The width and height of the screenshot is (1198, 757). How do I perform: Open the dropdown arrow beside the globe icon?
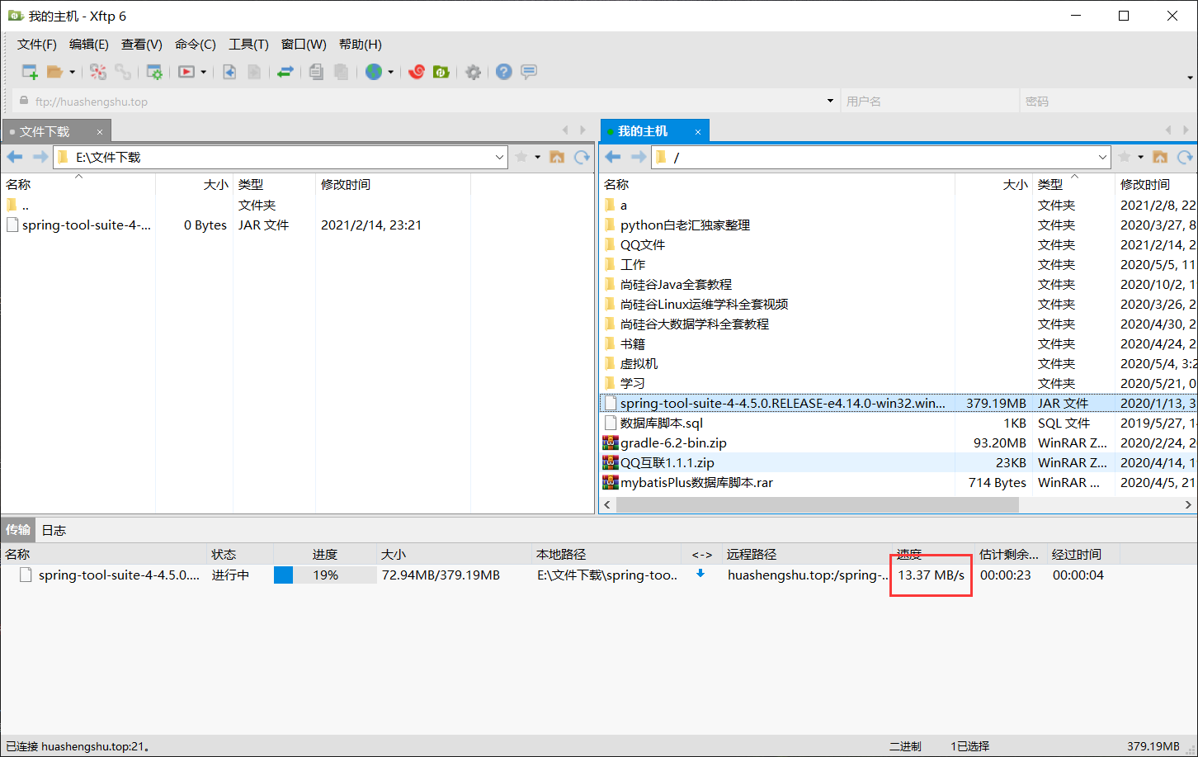390,72
